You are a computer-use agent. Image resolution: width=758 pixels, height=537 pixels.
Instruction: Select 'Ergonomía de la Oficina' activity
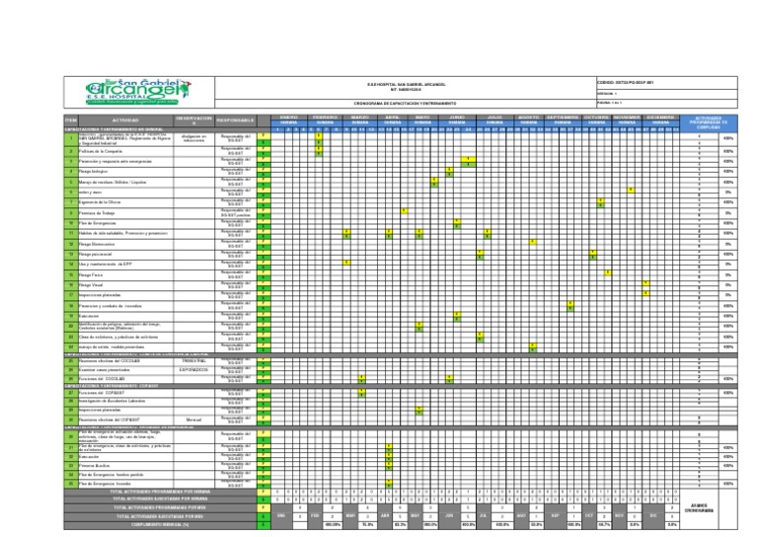point(125,202)
